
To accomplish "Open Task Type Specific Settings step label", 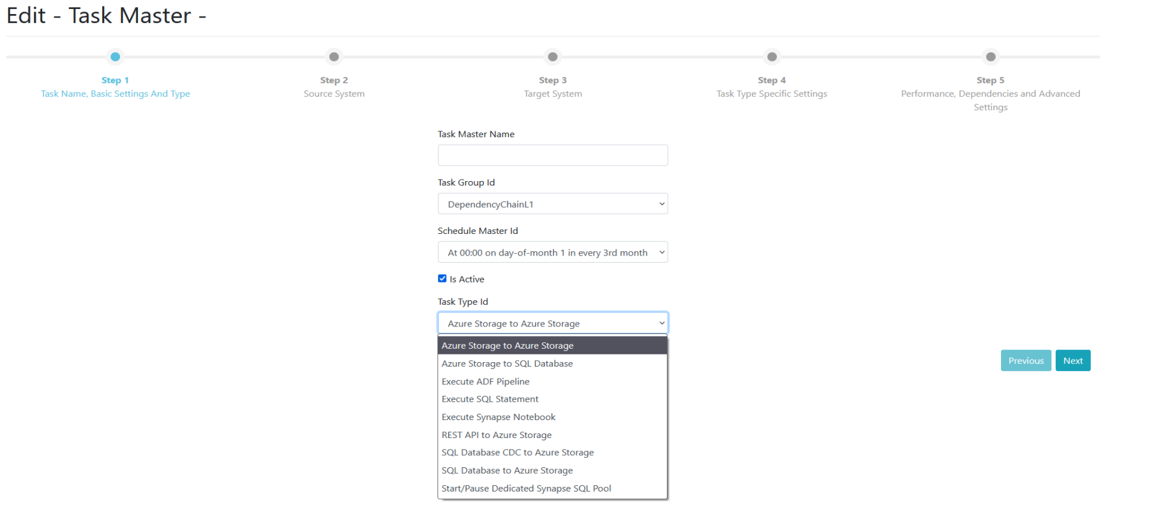I will point(772,94).
